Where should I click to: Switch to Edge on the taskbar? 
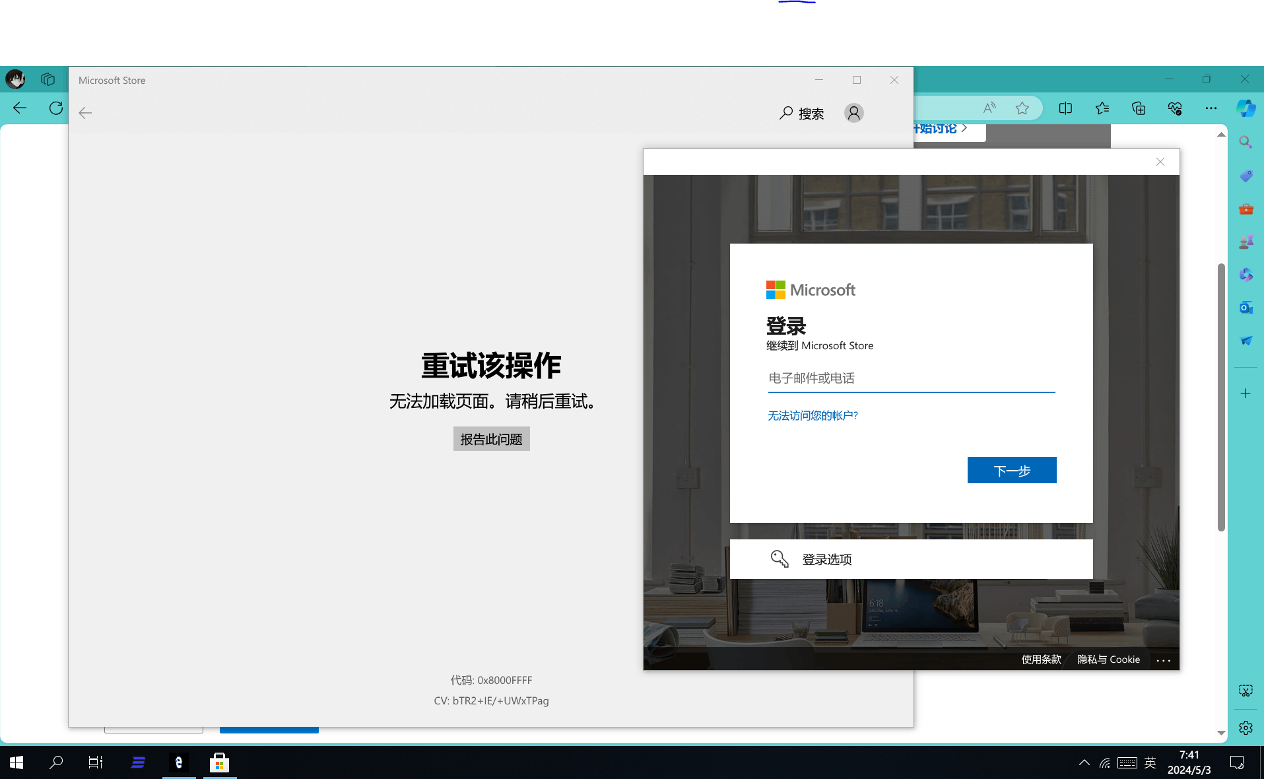(x=179, y=762)
